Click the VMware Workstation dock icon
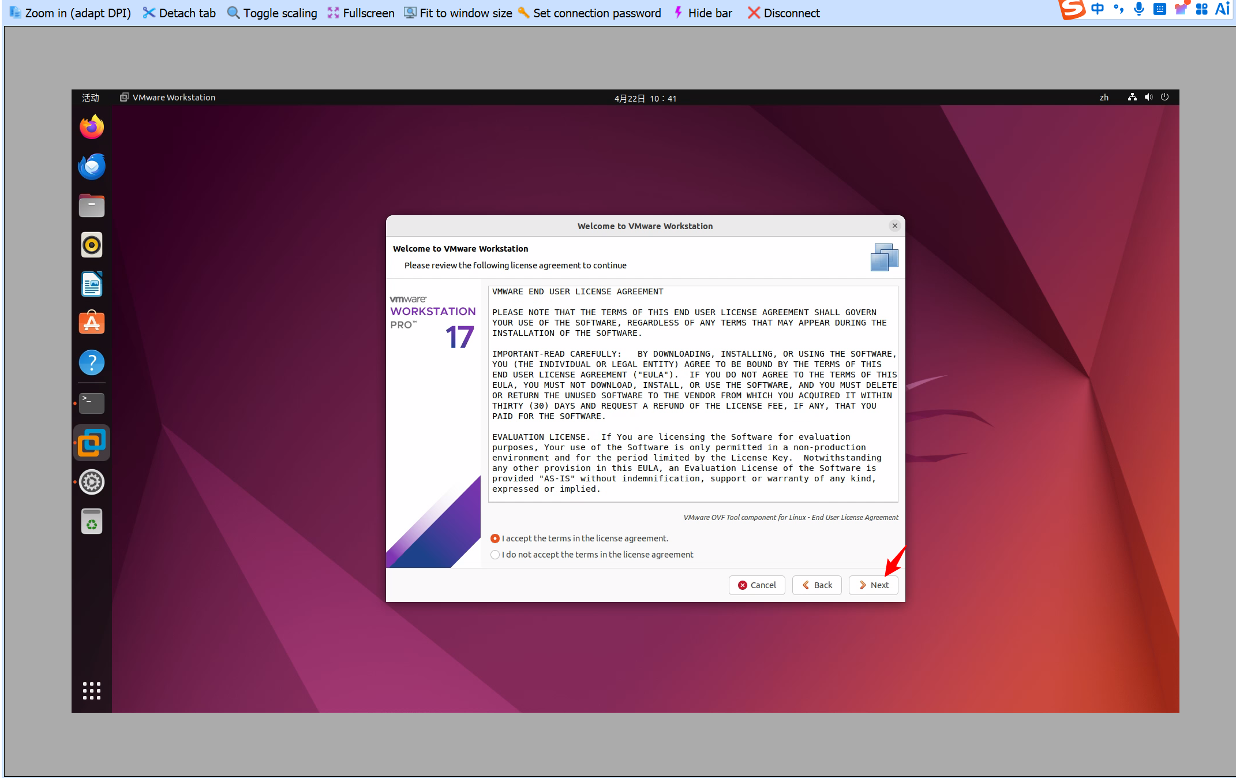1236x778 pixels. (x=92, y=443)
